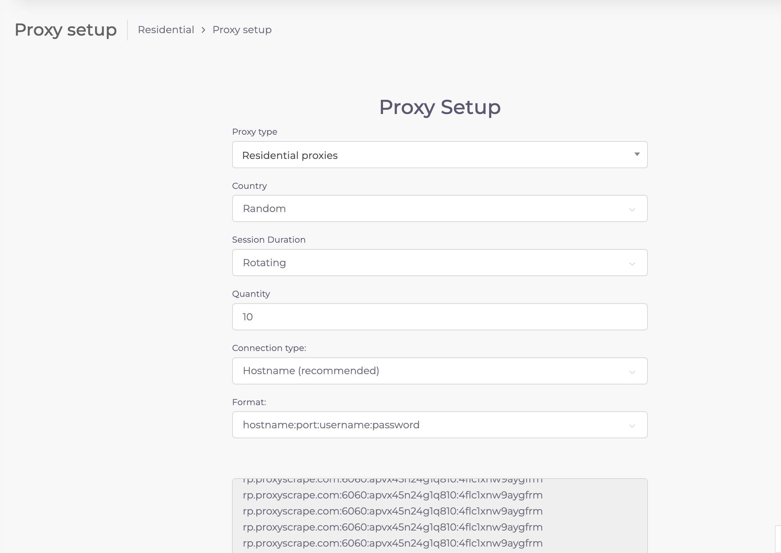Click the chevron next to hostname:port:username:password
Viewport: 781px width, 553px height.
[x=632, y=426]
